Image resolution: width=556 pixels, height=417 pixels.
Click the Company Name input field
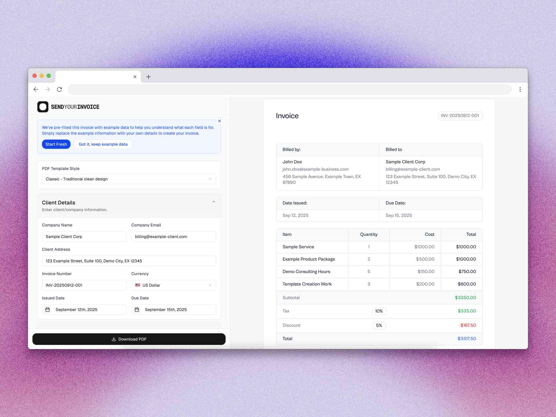(84, 236)
